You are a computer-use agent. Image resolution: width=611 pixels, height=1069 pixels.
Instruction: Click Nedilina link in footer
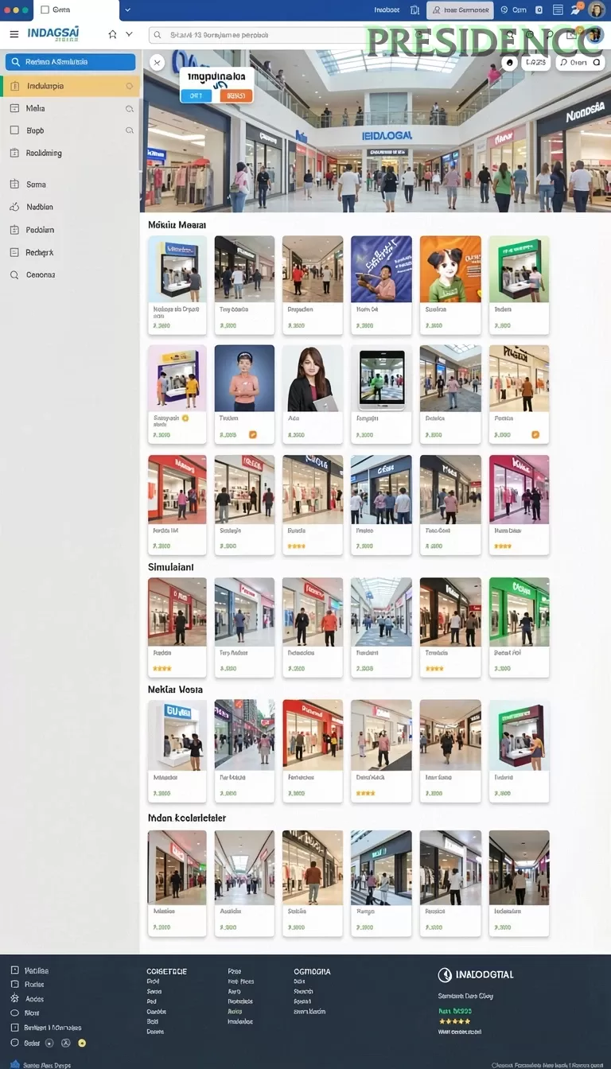tap(37, 970)
